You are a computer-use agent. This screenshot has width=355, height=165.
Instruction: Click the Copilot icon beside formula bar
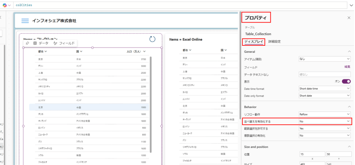click(4, 5)
